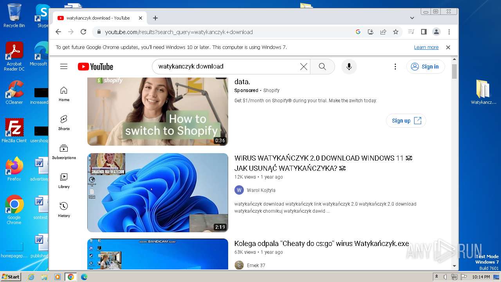
Task: Open Home in the YouTube sidebar
Action: (x=64, y=94)
